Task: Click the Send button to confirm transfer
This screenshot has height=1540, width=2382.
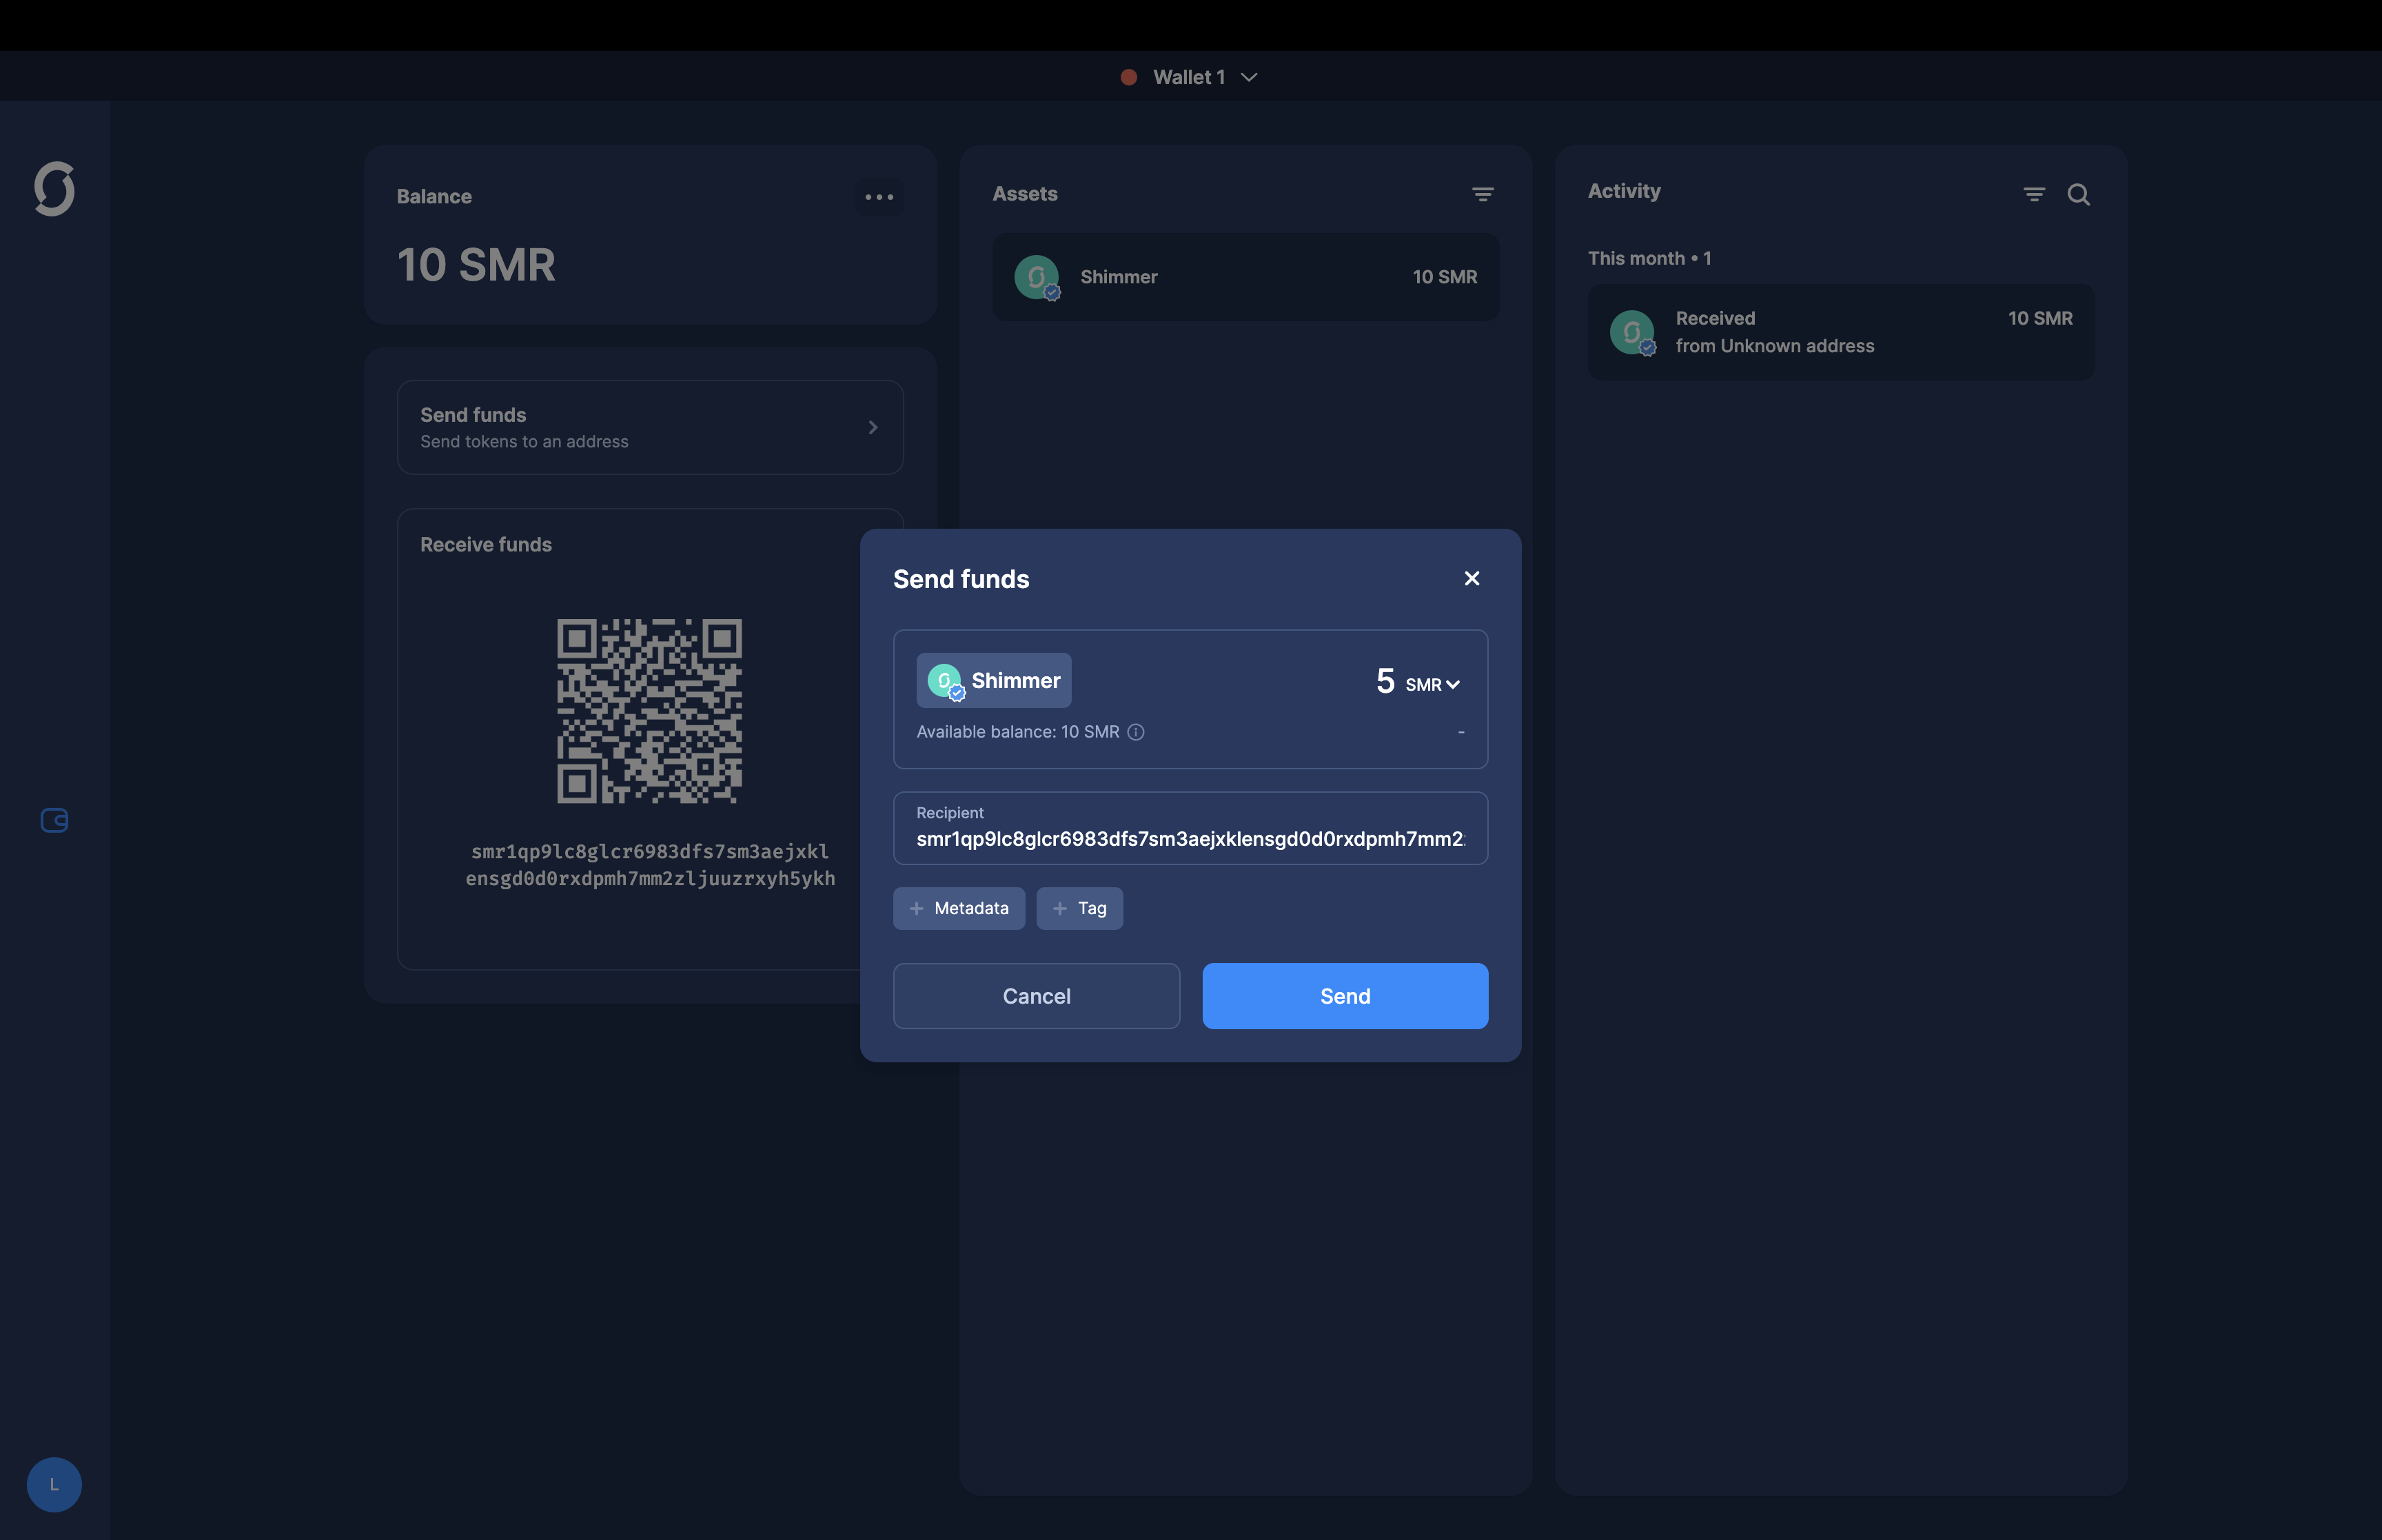Action: point(1344,995)
